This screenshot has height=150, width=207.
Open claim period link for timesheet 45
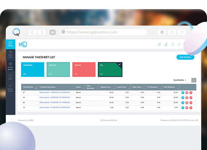tap(55, 98)
